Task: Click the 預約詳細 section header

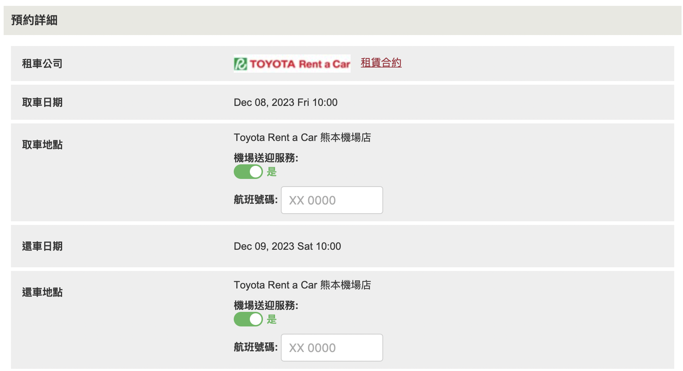Action: pyautogui.click(x=34, y=20)
